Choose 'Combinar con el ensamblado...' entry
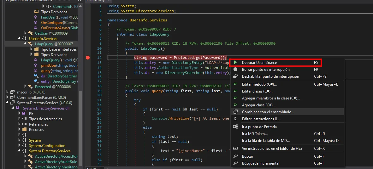The height and width of the screenshot is (169, 373). (287, 112)
